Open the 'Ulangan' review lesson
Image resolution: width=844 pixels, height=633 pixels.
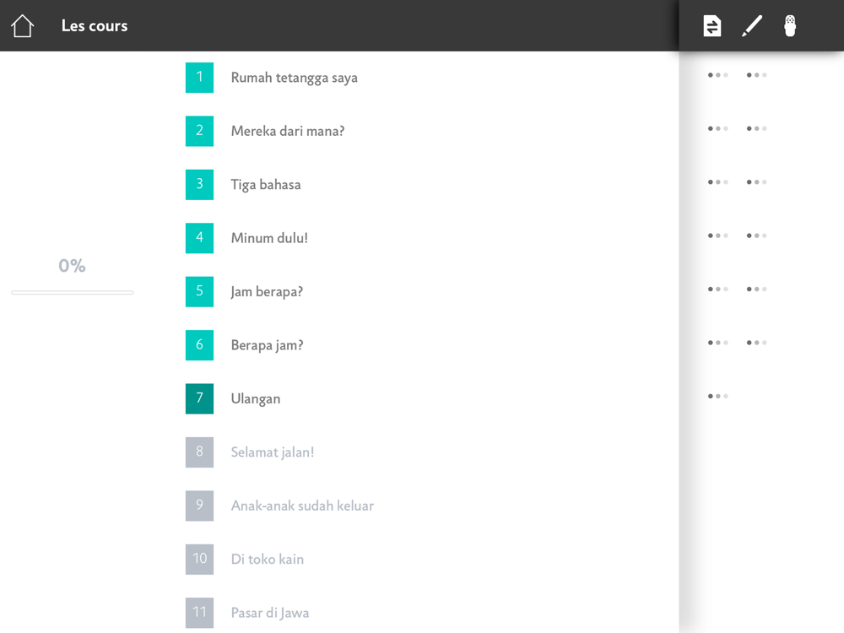point(255,398)
